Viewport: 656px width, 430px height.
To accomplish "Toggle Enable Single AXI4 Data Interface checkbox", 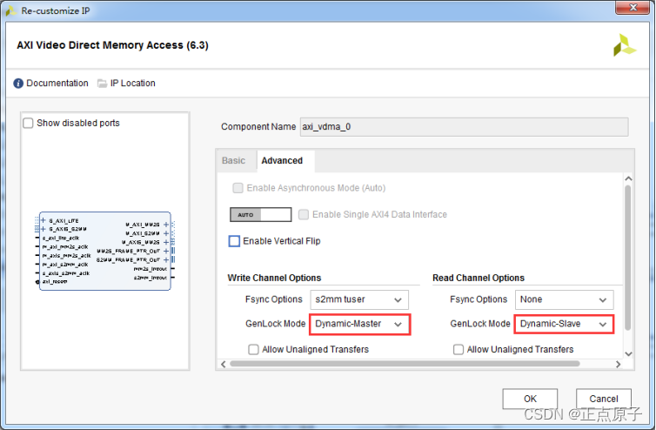I will 304,214.
